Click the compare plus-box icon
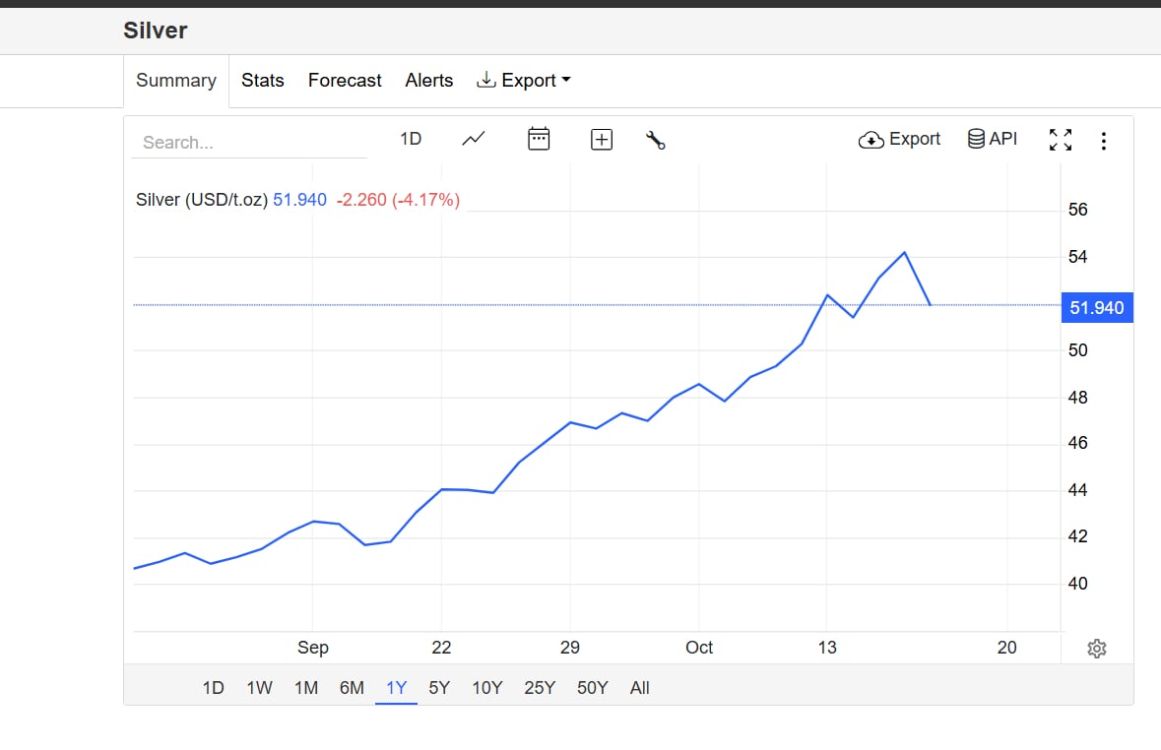The image size is (1161, 750). [x=602, y=140]
